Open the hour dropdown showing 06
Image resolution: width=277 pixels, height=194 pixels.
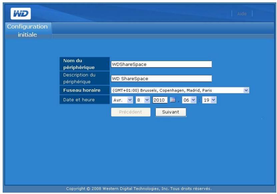(189, 100)
